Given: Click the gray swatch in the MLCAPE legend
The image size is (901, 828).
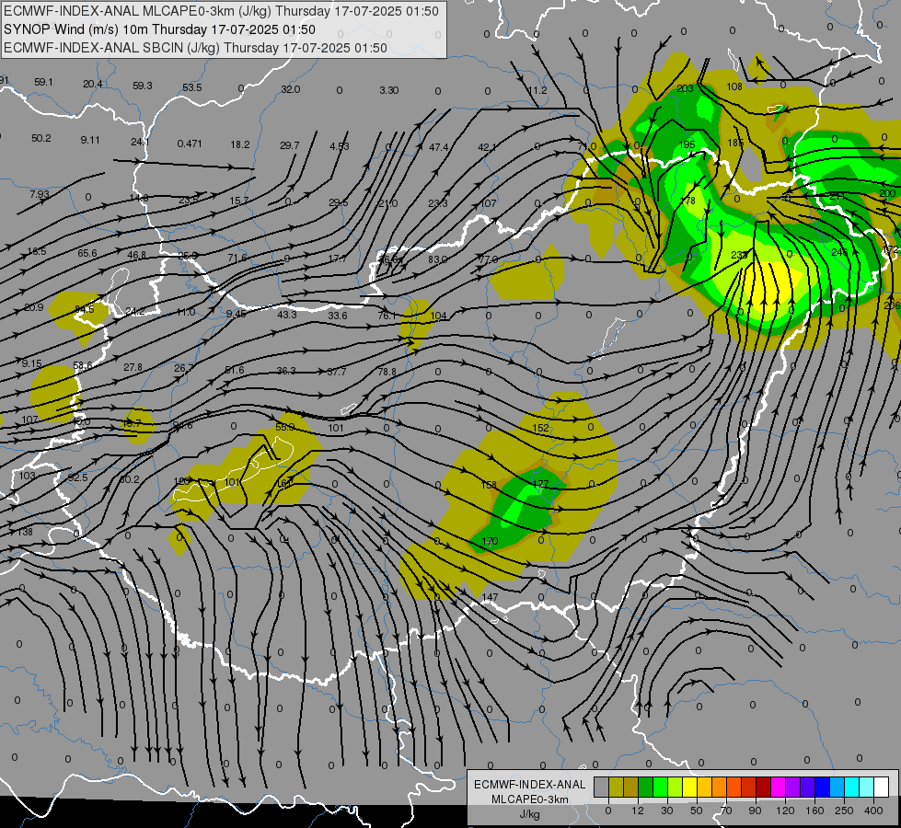Looking at the screenshot, I should tap(602, 788).
